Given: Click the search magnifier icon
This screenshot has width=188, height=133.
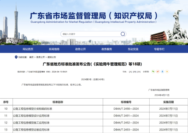Looking at the screenshot, I should (123, 34).
